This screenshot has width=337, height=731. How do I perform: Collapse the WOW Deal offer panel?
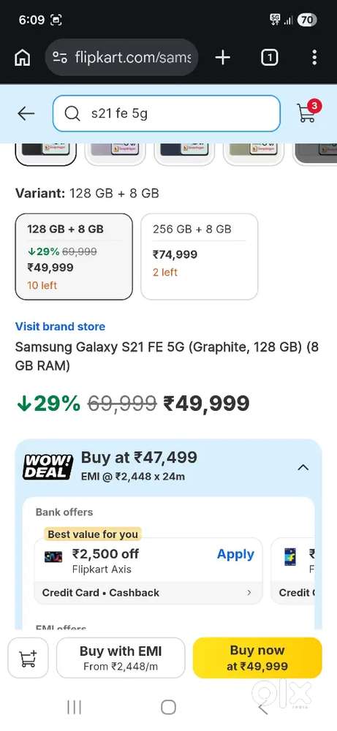coord(303,467)
